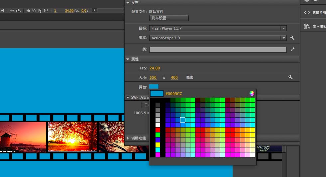Click the 发布设置... button
This screenshot has height=177, width=326.
[x=169, y=18]
